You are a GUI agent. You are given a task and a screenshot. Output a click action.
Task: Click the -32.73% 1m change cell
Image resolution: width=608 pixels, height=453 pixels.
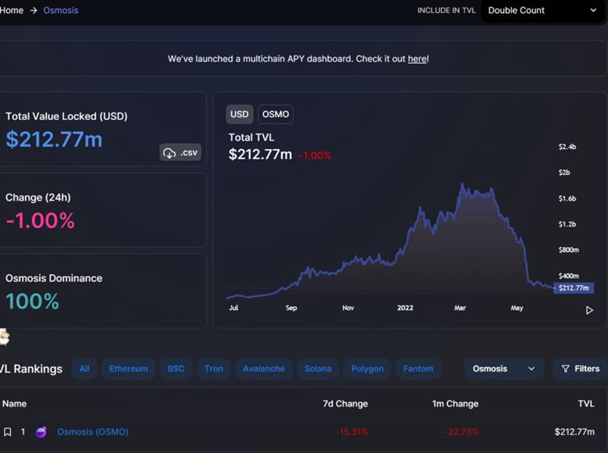click(x=461, y=432)
